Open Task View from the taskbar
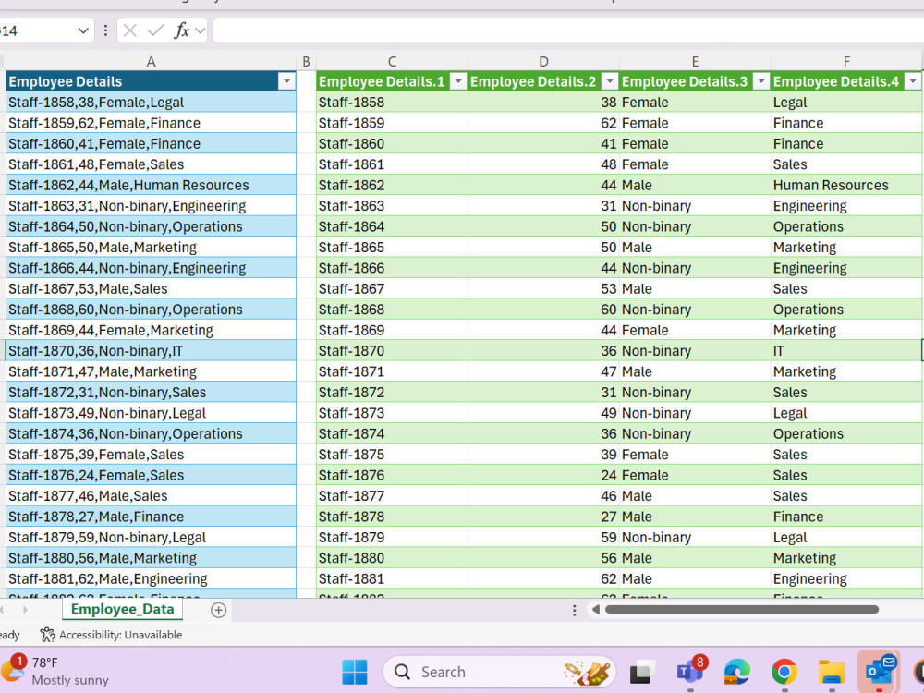This screenshot has width=924, height=693. (642, 673)
